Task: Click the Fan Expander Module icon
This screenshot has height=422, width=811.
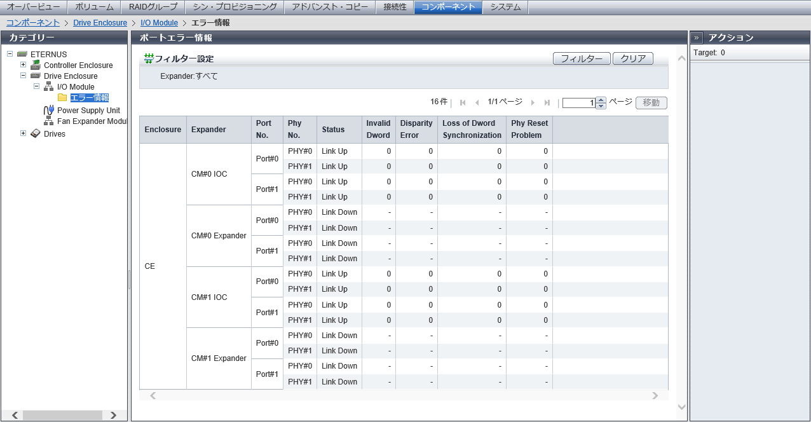Action: pyautogui.click(x=49, y=121)
